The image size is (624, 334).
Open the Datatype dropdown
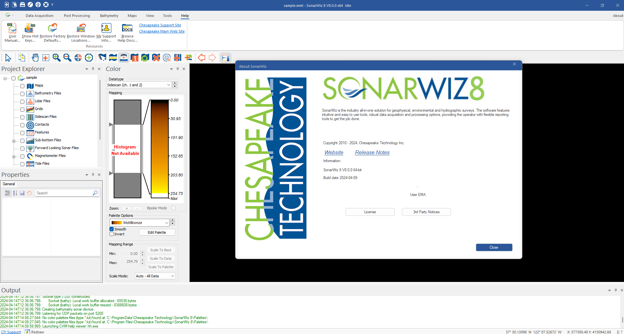[139, 85]
